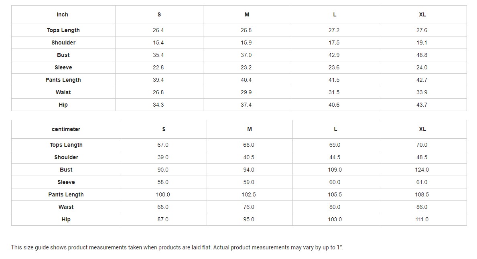Click M column header in centimeter table
Viewport: 477px width, 259px height.
pos(250,129)
